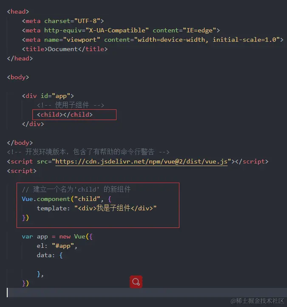Click the template: 我是子组件 line
The image size is (287, 307).
(x=97, y=208)
